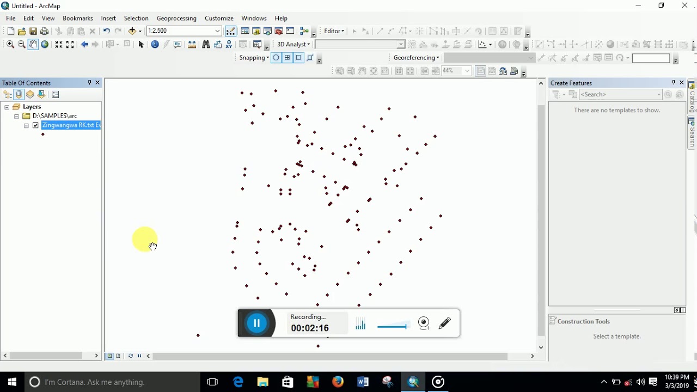Uncheck the Zingwangwa RK.txt Events layer
Screen dimensions: 697x392
(35, 125)
